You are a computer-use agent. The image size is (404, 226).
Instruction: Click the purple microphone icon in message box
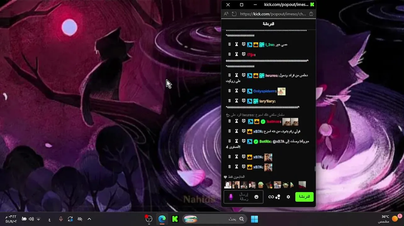[231, 197]
